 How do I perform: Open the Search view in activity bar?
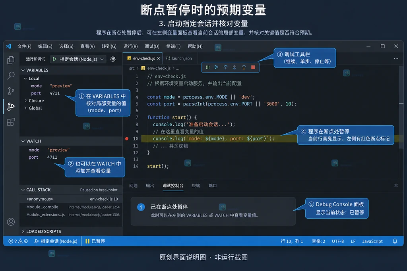11,75
